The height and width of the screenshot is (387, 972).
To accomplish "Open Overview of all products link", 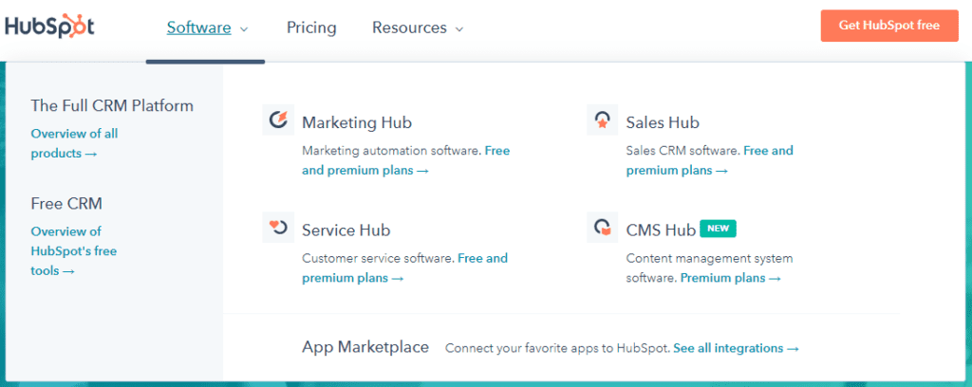I will tap(74, 143).
